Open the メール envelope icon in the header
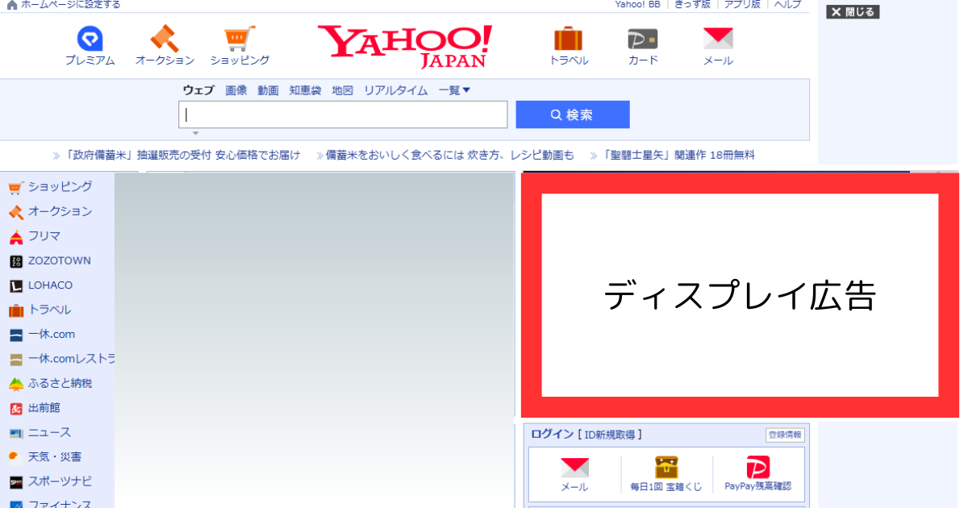Screen dimensions: 968x508 (718, 46)
